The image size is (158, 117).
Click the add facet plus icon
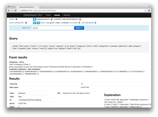click(34, 19)
